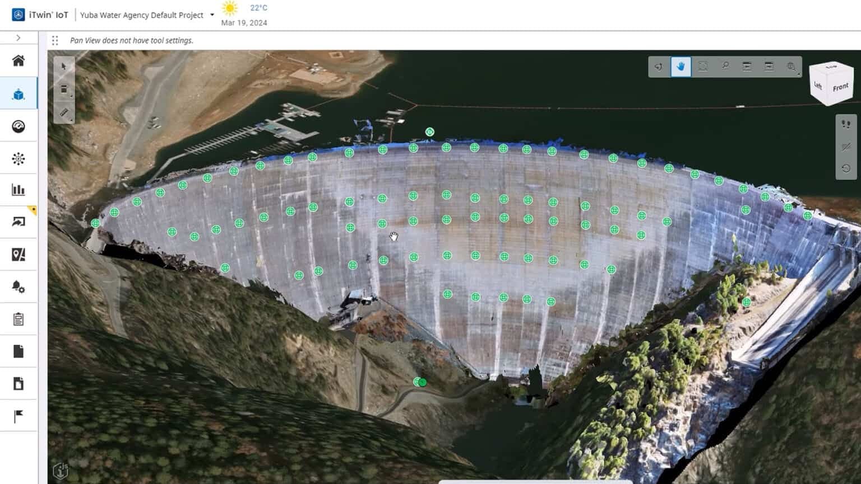861x484 pixels.
Task: Select the Zoom magnifier tool
Action: click(x=725, y=67)
